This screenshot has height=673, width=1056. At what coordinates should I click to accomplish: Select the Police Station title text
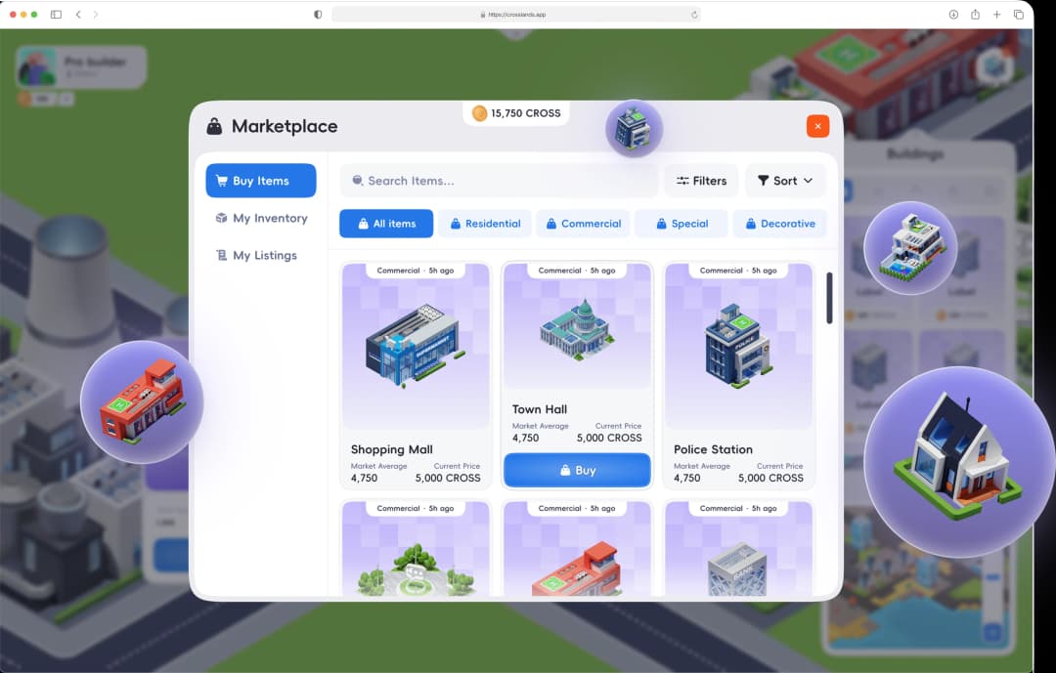point(713,449)
